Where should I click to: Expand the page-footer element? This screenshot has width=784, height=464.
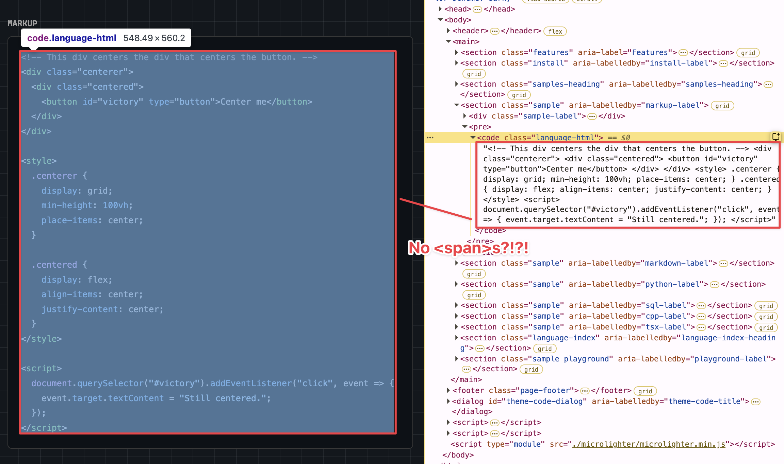coord(448,390)
